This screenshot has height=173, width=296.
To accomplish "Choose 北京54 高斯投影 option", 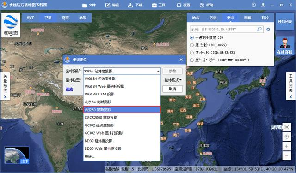I will point(122,102).
